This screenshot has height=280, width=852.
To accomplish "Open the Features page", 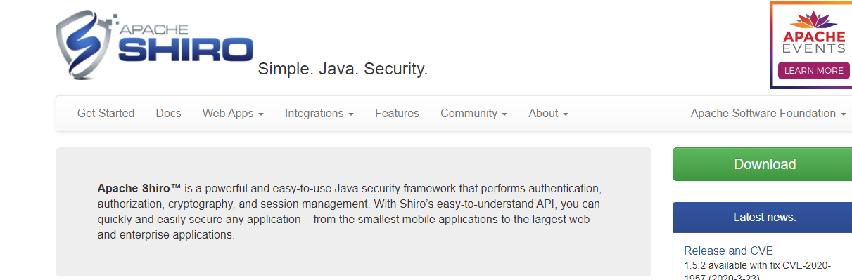I will coord(397,114).
